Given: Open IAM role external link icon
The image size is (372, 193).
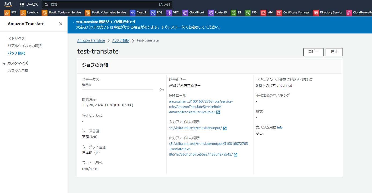Looking at the screenshot, I should point(218,112).
